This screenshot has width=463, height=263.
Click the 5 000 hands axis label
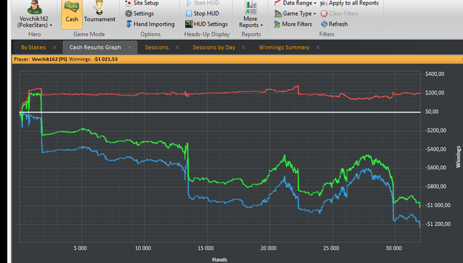[x=80, y=248]
